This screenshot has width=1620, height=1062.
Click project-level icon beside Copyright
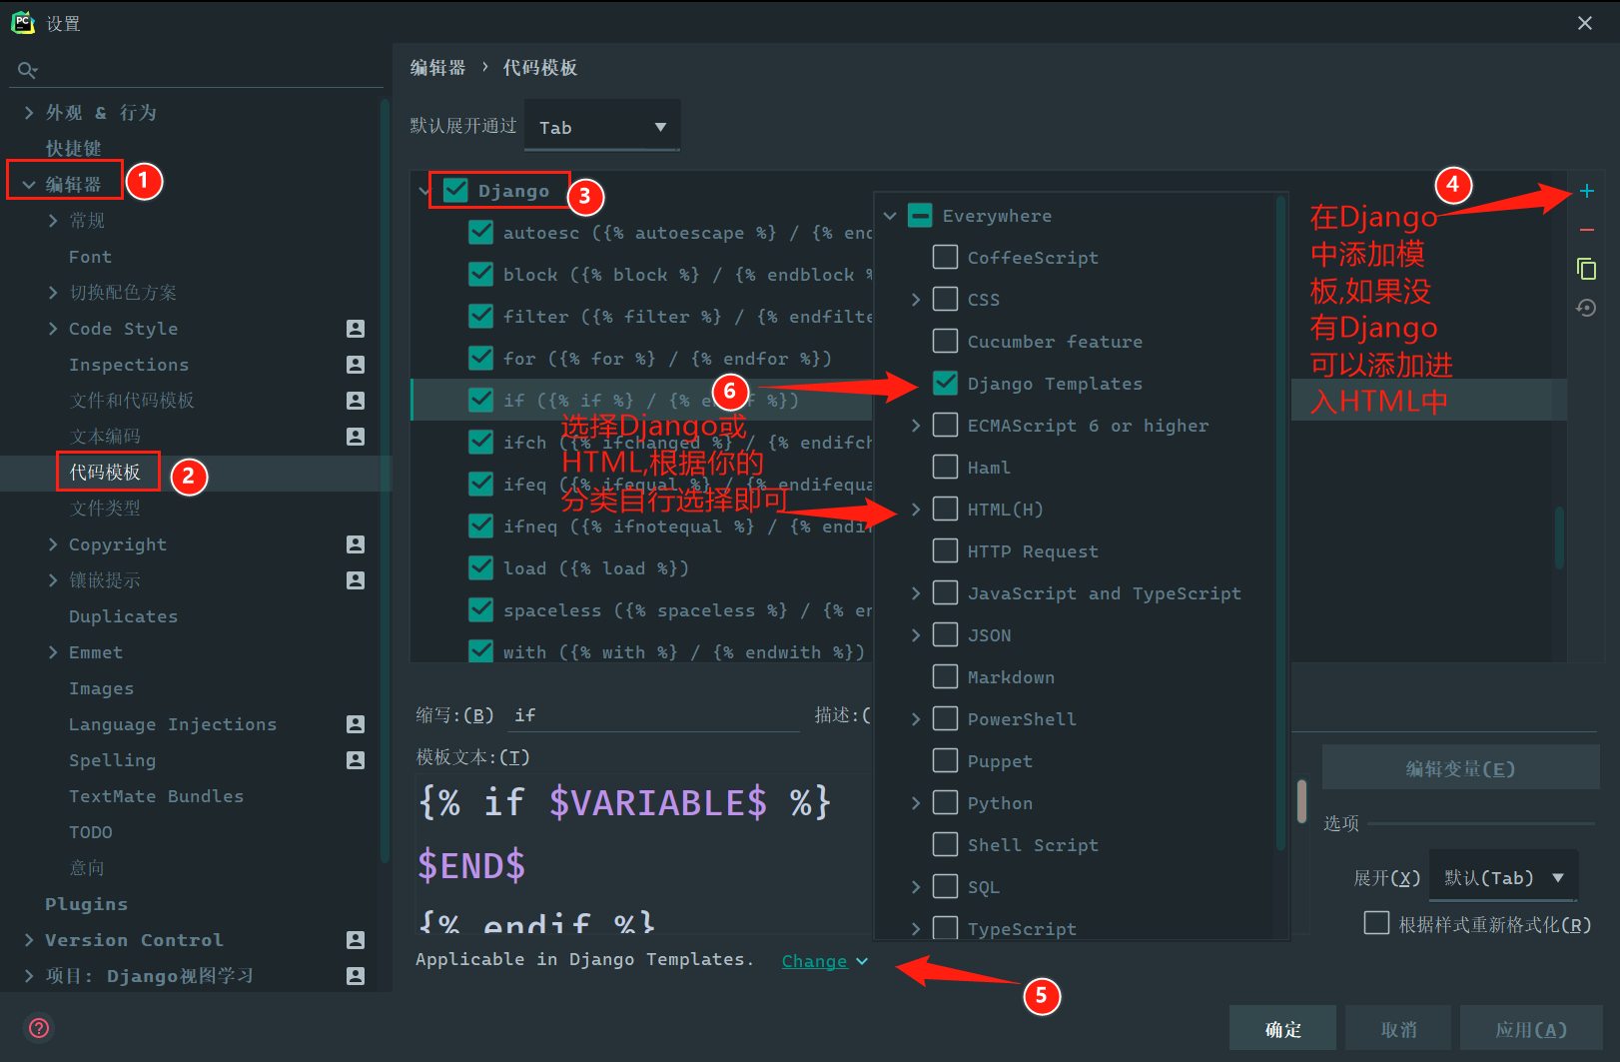point(356,544)
